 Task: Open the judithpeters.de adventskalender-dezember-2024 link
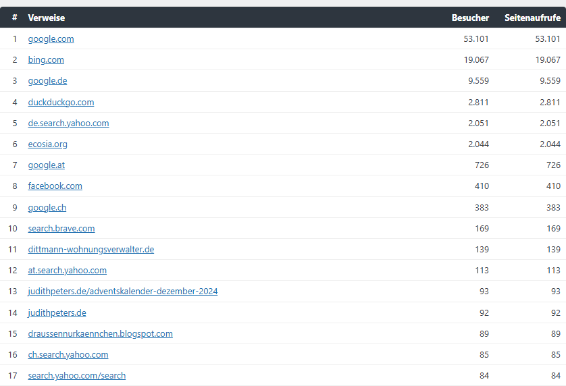tap(123, 292)
